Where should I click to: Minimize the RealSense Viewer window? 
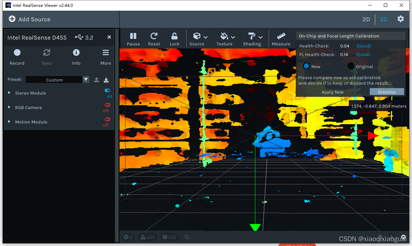(x=370, y=5)
